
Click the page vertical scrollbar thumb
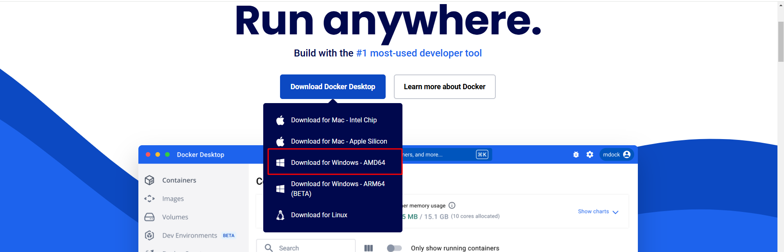[x=781, y=42]
